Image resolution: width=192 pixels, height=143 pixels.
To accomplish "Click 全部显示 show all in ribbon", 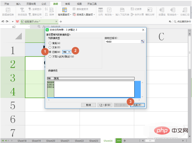I will [x=35, y=9].
